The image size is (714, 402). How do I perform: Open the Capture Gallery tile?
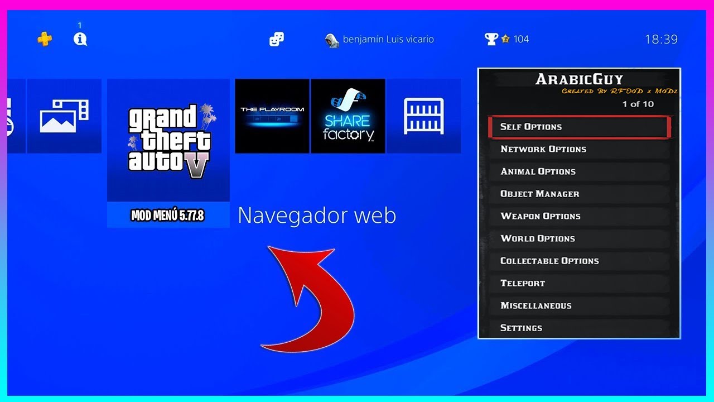[64, 116]
